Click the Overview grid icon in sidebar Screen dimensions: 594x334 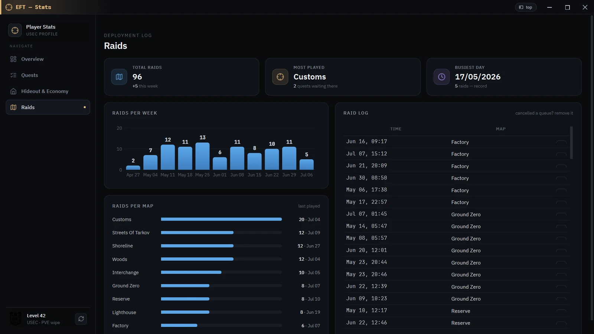point(13,59)
